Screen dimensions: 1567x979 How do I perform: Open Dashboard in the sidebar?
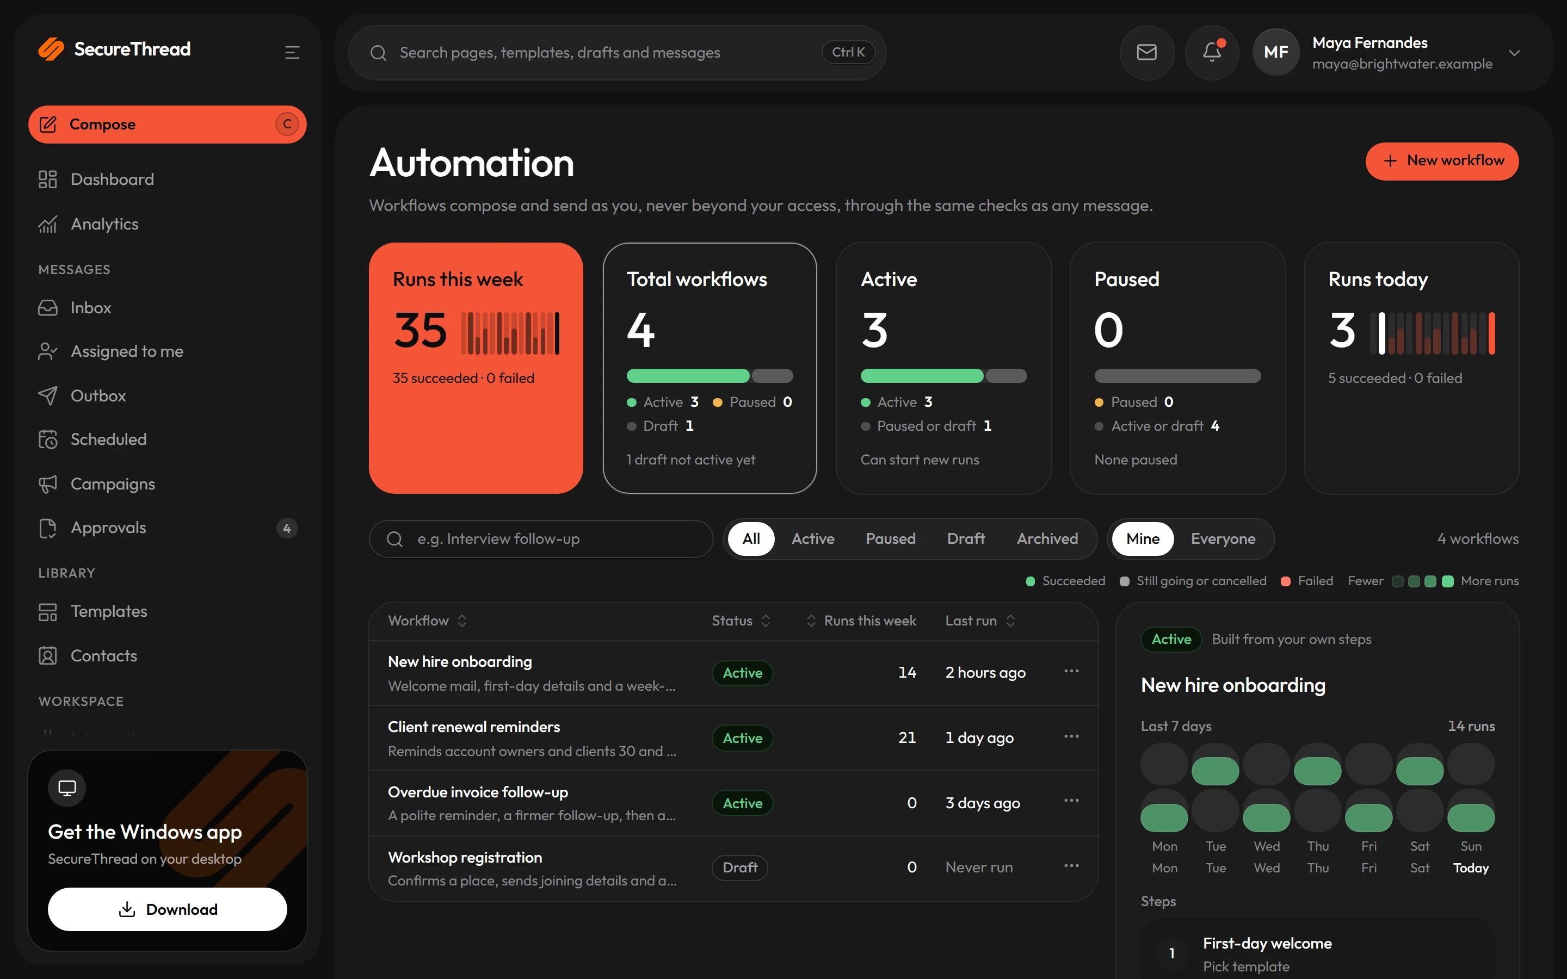168,179
